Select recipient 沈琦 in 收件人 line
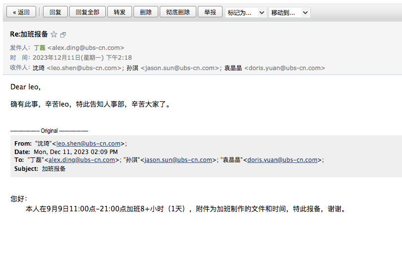 point(39,68)
